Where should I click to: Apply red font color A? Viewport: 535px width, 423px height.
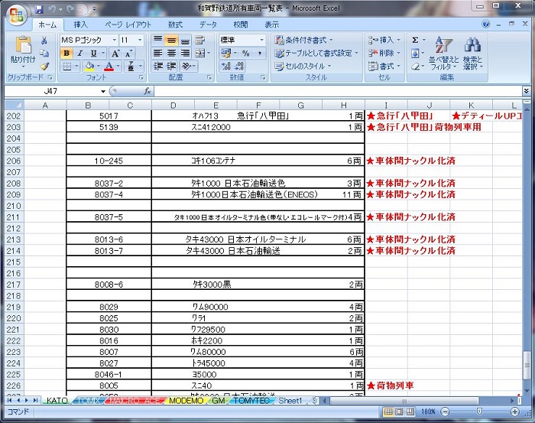click(x=109, y=67)
